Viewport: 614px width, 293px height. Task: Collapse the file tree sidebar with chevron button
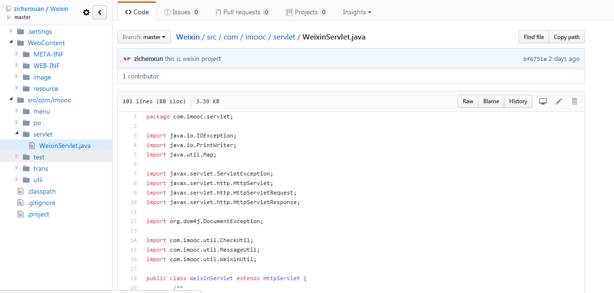tap(100, 12)
